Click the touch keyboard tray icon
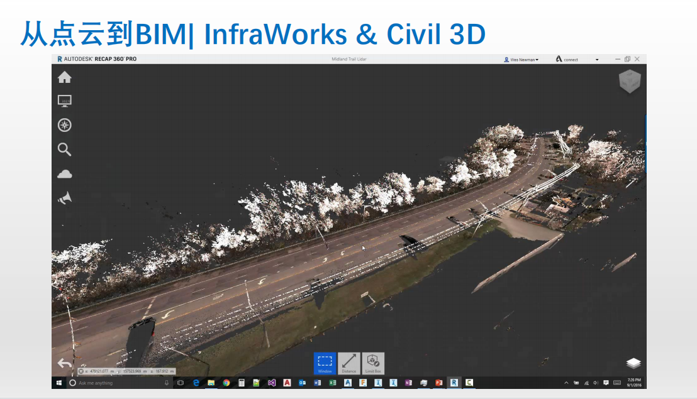697x399 pixels. click(617, 383)
